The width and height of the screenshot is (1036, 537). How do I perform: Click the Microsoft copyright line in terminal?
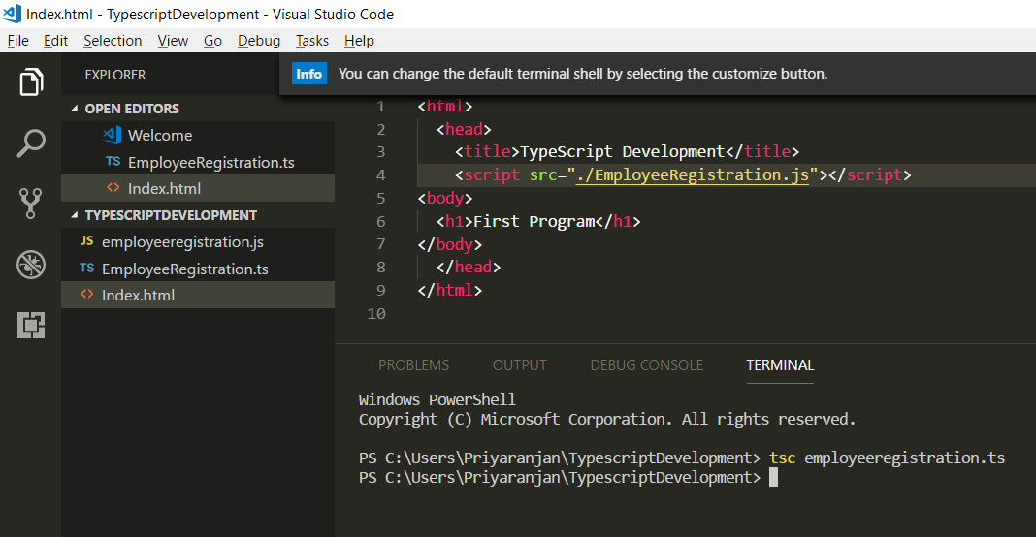pyautogui.click(x=606, y=419)
